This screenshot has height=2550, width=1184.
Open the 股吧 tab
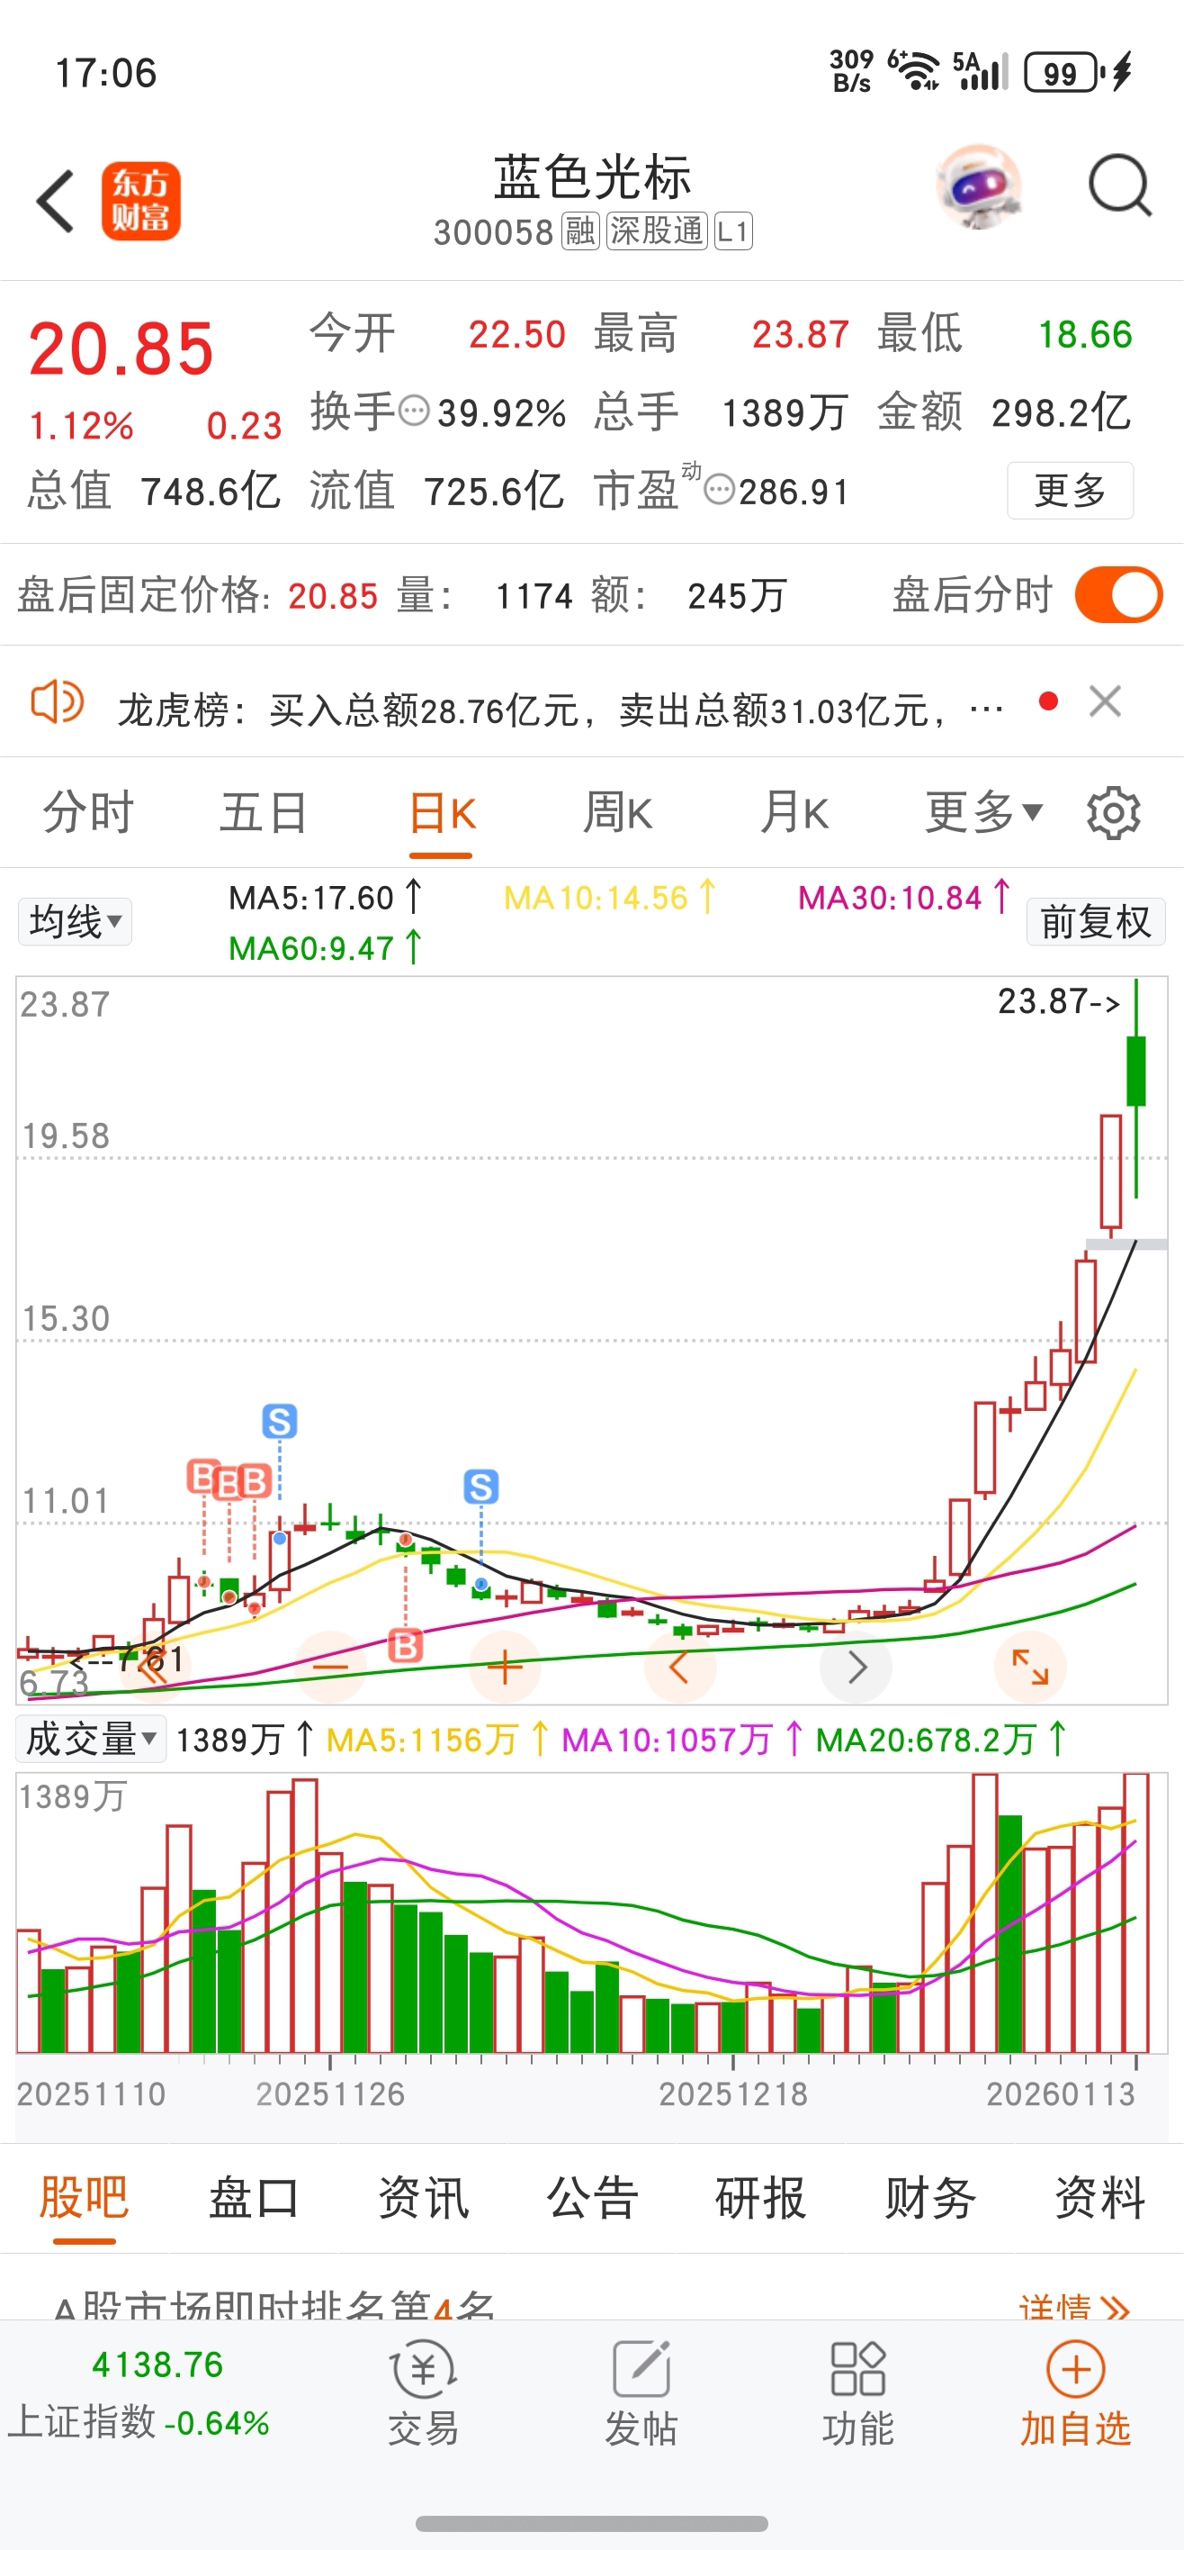(x=84, y=2199)
